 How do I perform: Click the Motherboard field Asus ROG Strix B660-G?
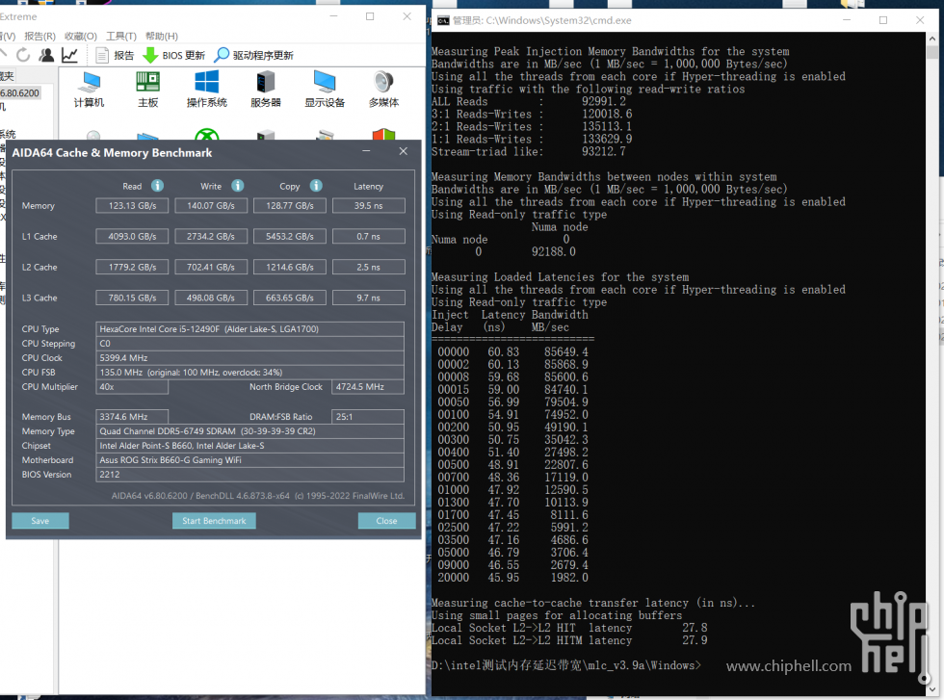pyautogui.click(x=249, y=460)
